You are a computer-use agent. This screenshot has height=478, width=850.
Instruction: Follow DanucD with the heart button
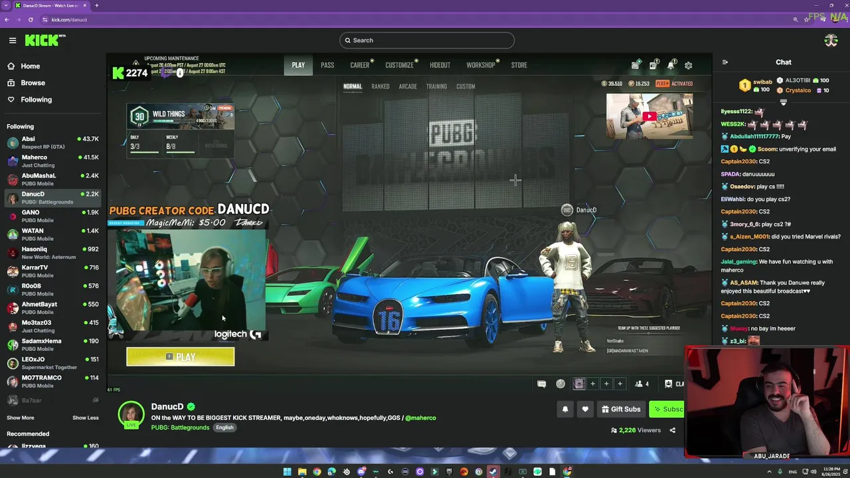(x=585, y=410)
